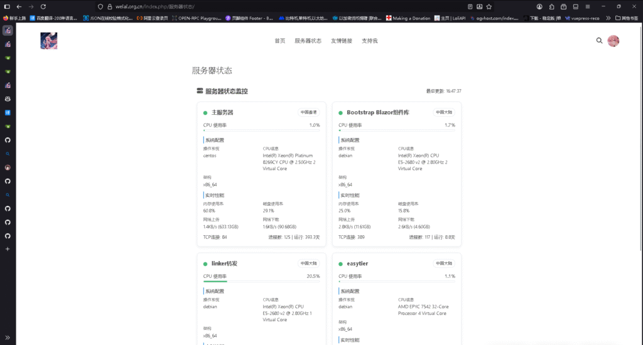Toggle the sidebar with the top-left panel icon
This screenshot has height=345, width=643.
(x=6, y=6)
